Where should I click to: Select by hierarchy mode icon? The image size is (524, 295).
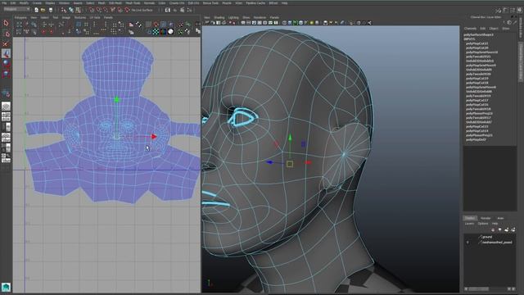click(64, 10)
